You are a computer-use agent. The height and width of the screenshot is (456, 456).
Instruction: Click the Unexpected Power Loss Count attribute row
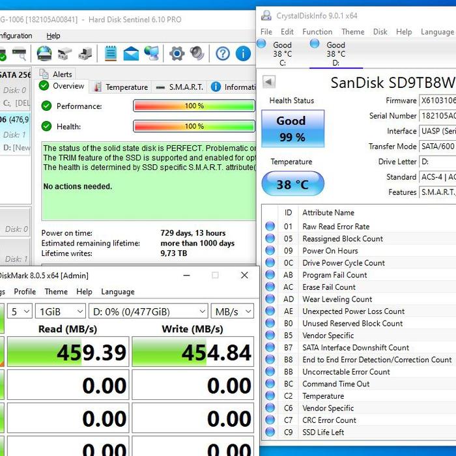click(x=359, y=311)
